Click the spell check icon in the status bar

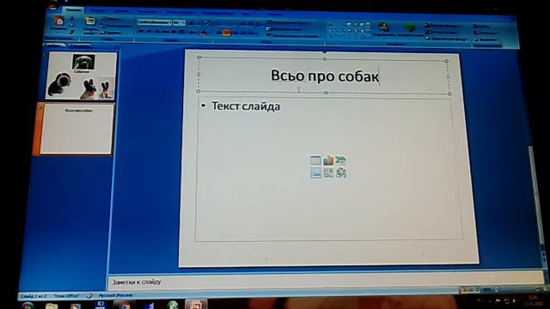click(89, 295)
